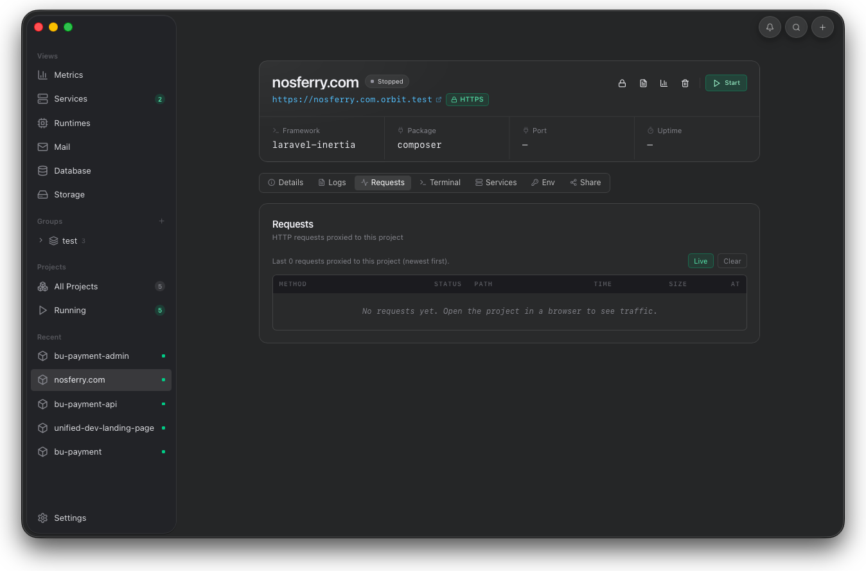The width and height of the screenshot is (866, 571).
Task: Open Storage view in sidebar
Action: (x=101, y=195)
